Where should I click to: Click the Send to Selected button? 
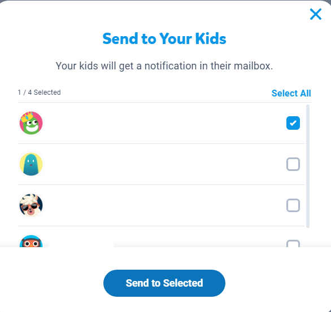(164, 283)
